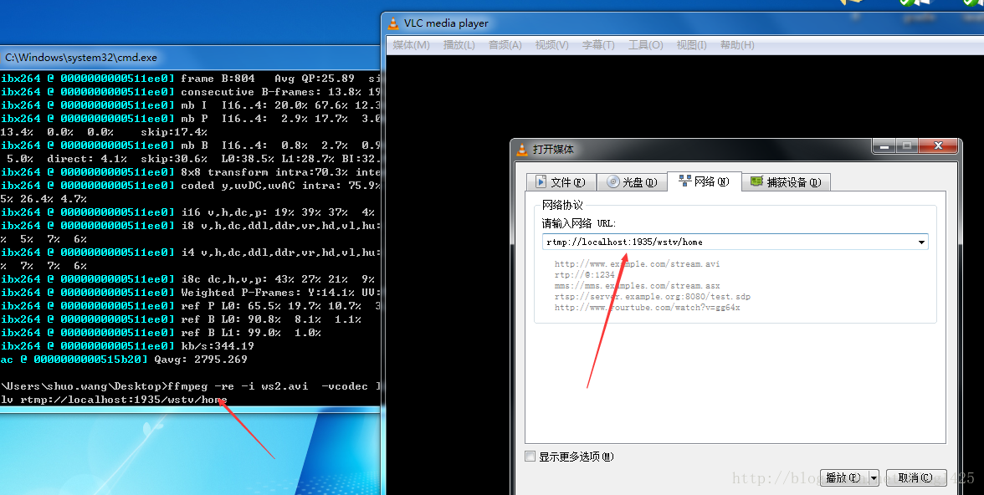Click example URL rtp://@:1234
The width and height of the screenshot is (984, 495).
coord(585,275)
